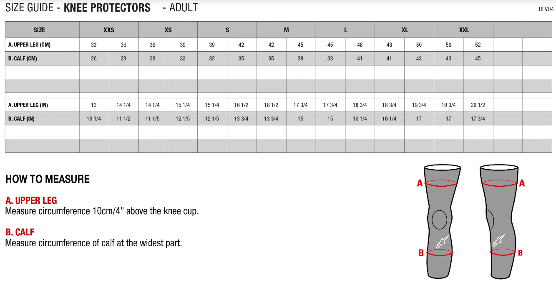The width and height of the screenshot is (556, 285).
Task: Click the A. UPPER LEG red heading
Action: tap(31, 200)
